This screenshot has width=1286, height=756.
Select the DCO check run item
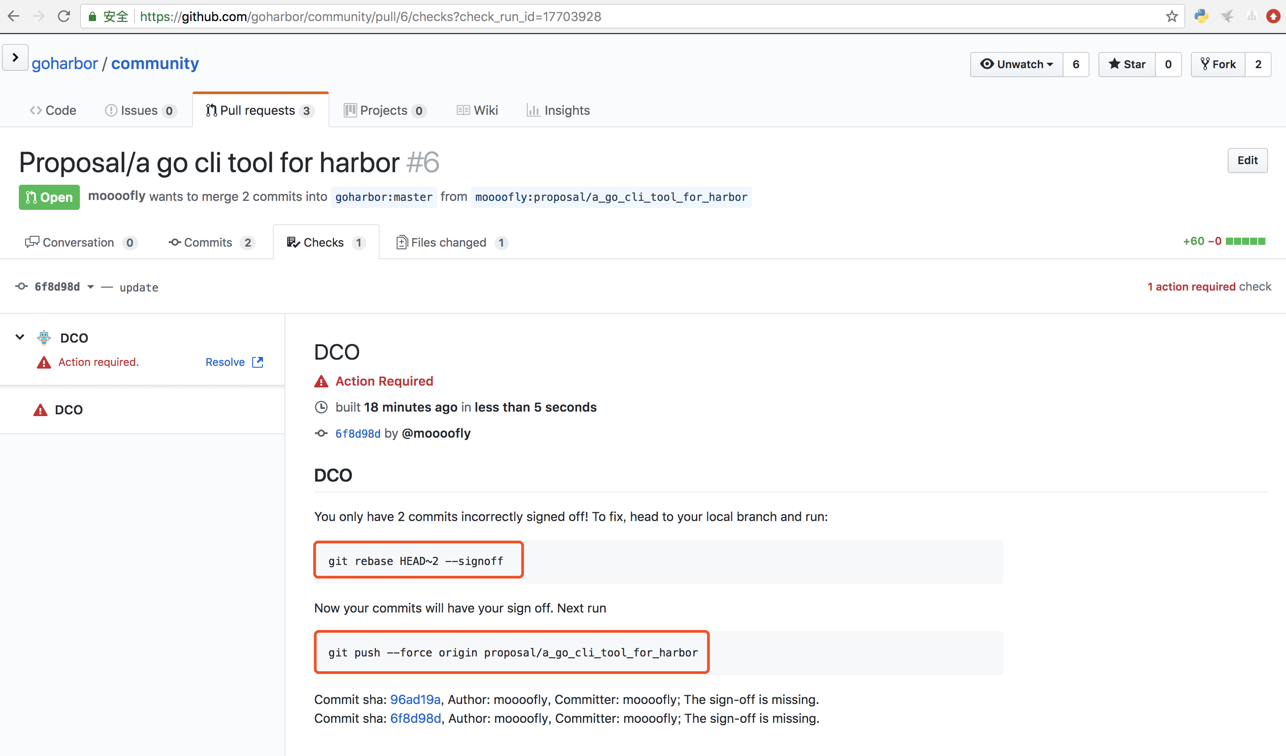point(69,410)
